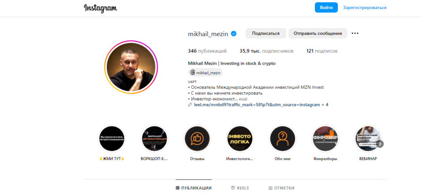Open the Обо мне highlight icon
This screenshot has height=193, width=421.
point(283,138)
